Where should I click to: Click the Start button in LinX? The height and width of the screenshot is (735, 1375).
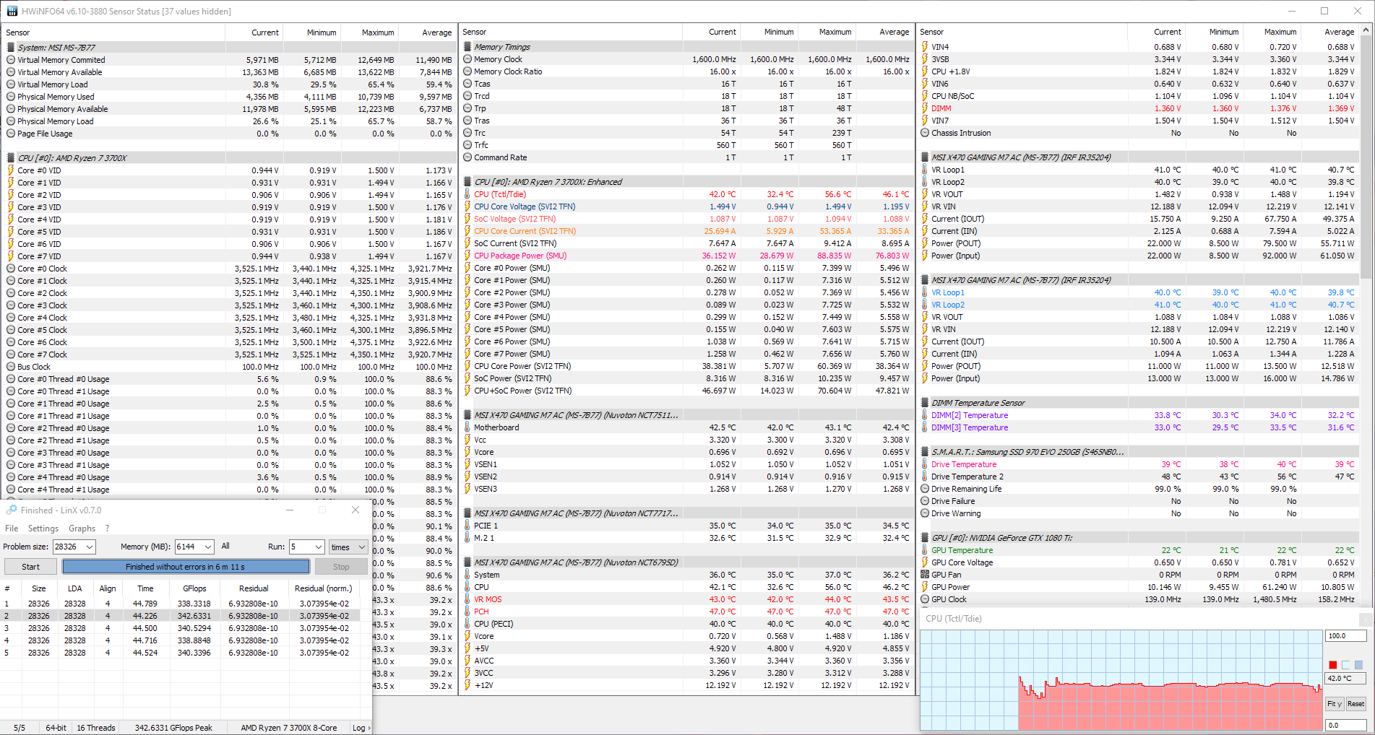click(x=30, y=567)
